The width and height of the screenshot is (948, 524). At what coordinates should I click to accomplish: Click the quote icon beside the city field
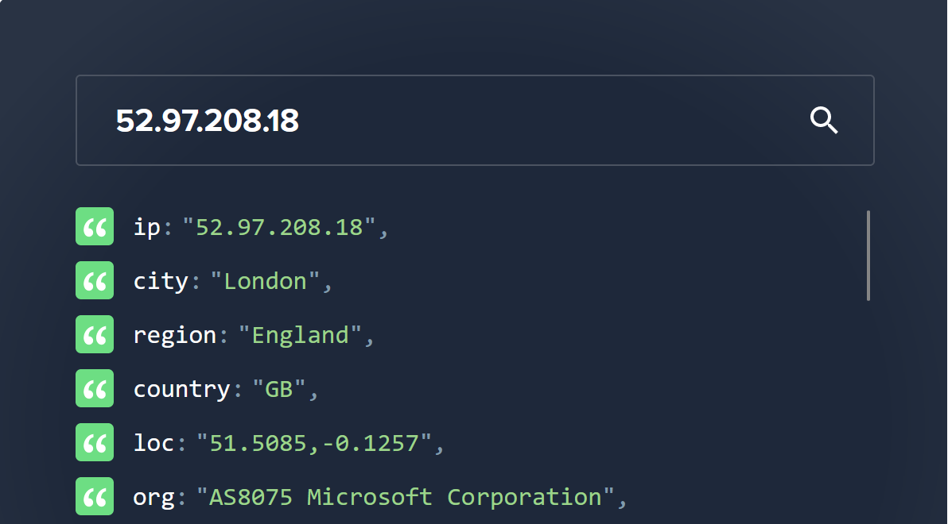[95, 280]
